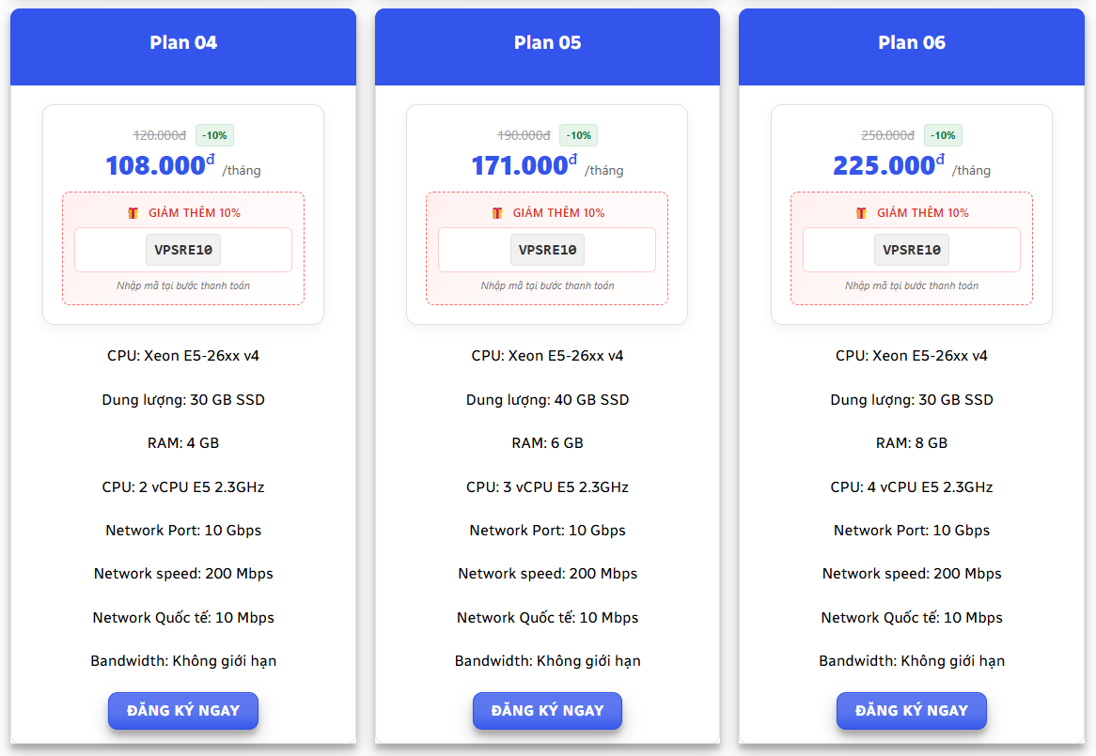Click the gift icon in Plan 05
Image resolution: width=1096 pixels, height=756 pixels.
(497, 213)
